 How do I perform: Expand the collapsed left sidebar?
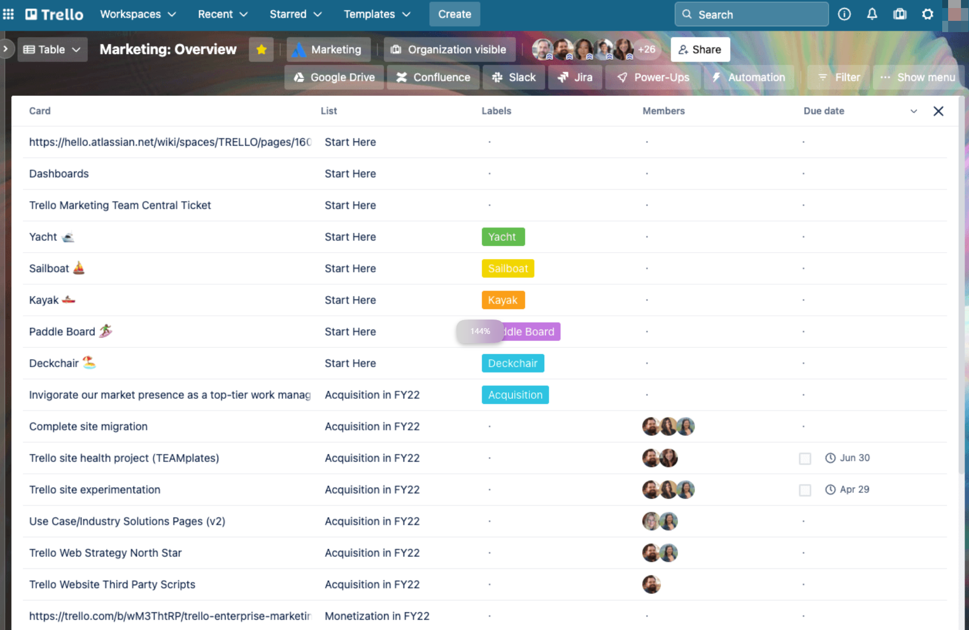click(5, 49)
